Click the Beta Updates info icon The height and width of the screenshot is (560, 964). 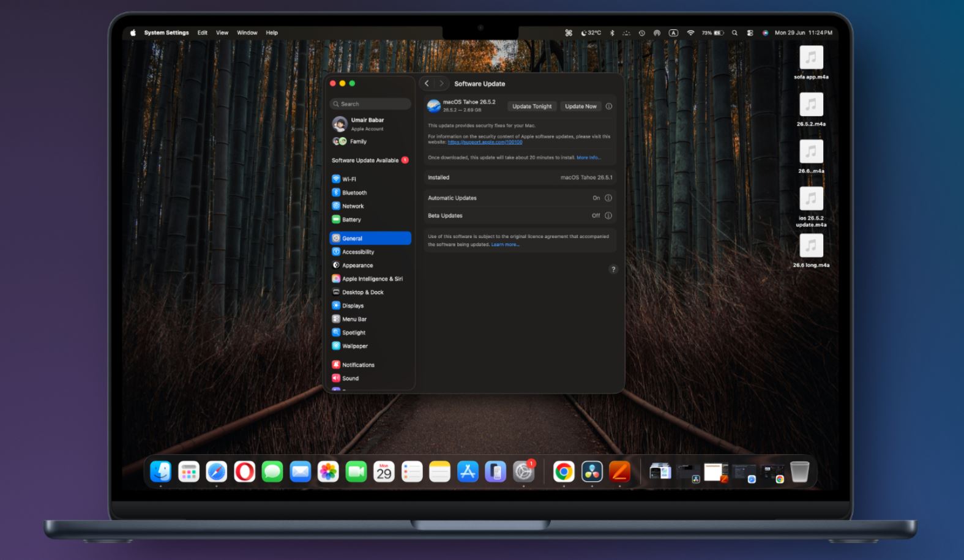pyautogui.click(x=608, y=215)
